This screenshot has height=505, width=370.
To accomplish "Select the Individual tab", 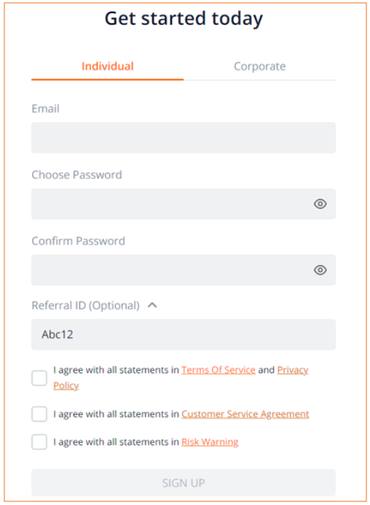I will [108, 66].
